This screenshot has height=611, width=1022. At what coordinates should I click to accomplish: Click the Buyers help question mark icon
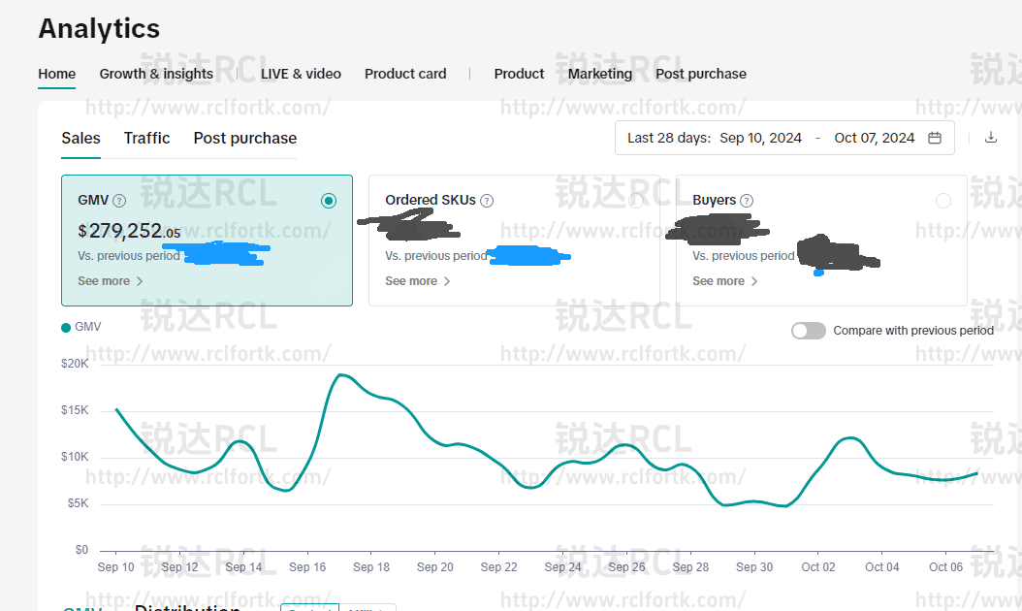click(747, 200)
